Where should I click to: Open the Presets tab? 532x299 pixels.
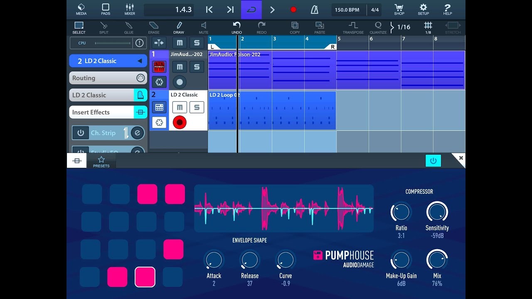[x=101, y=162]
